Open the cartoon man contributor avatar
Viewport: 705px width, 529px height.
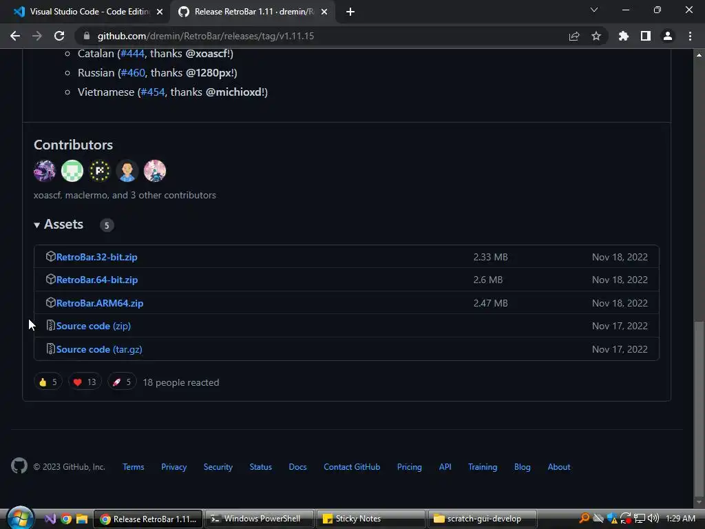pyautogui.click(x=127, y=171)
